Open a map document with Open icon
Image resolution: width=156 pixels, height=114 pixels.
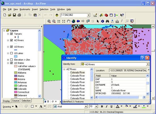10,15
